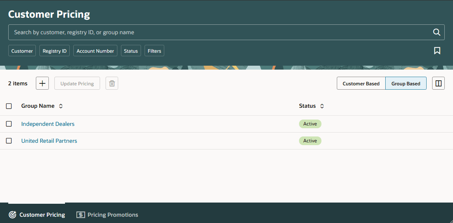
Task: Open the column layout icon button
Action: [438, 83]
